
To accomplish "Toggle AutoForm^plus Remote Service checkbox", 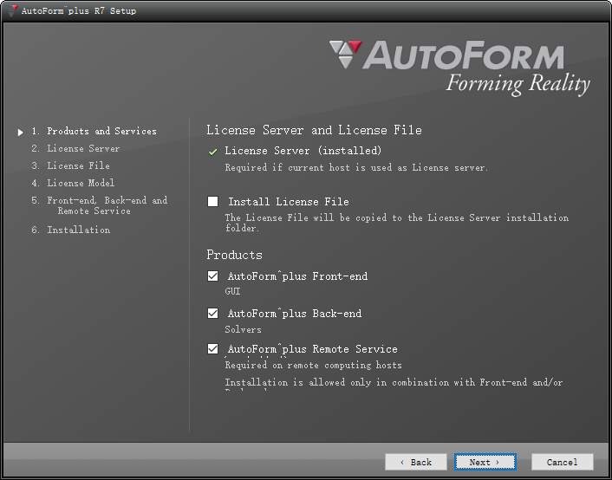I will click(x=212, y=348).
